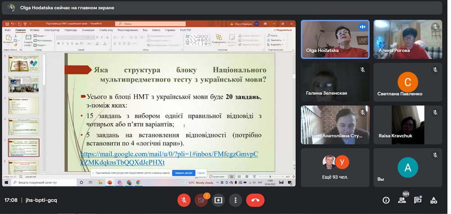This screenshot has width=451, height=214.
Task: Open the meeting details info panel
Action: click(x=386, y=200)
